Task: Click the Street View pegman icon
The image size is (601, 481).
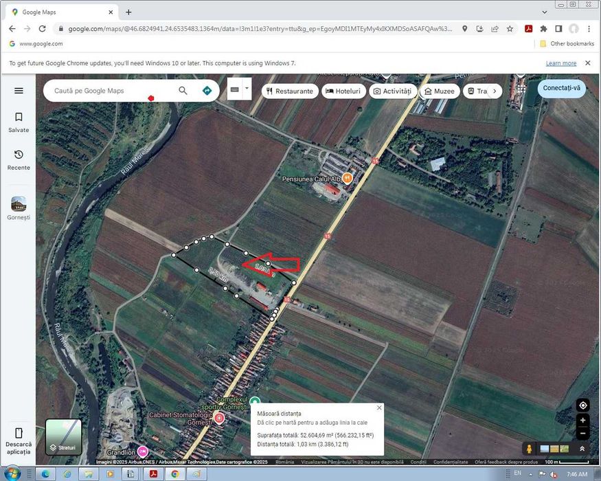Action: (530, 449)
